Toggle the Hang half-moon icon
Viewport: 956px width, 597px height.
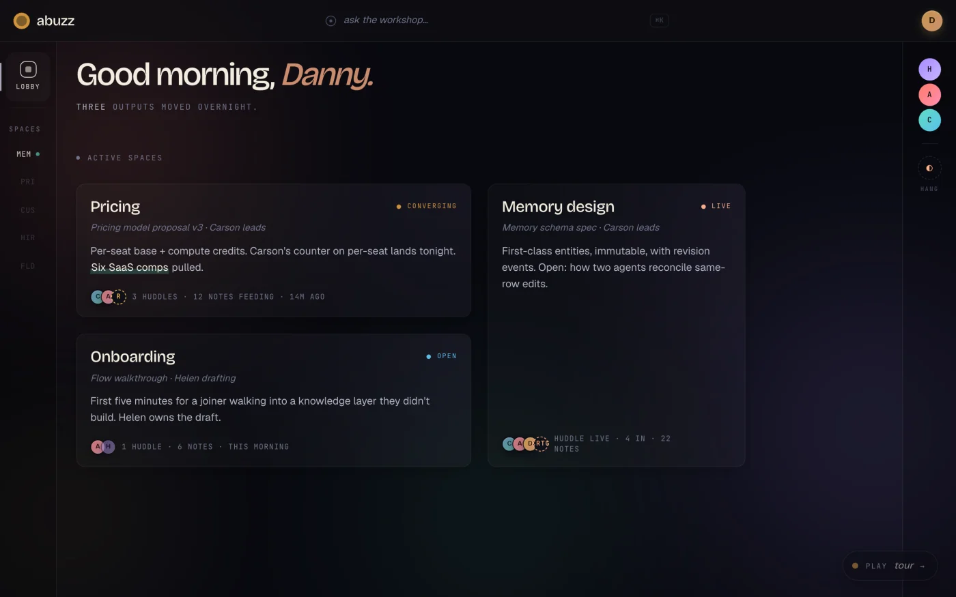[929, 168]
